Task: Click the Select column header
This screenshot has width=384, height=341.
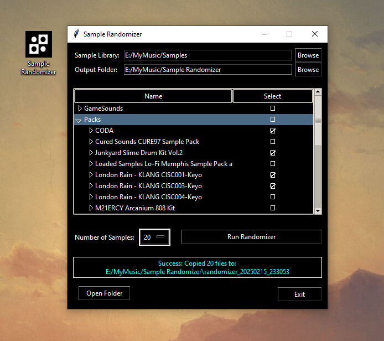Action: (x=272, y=96)
